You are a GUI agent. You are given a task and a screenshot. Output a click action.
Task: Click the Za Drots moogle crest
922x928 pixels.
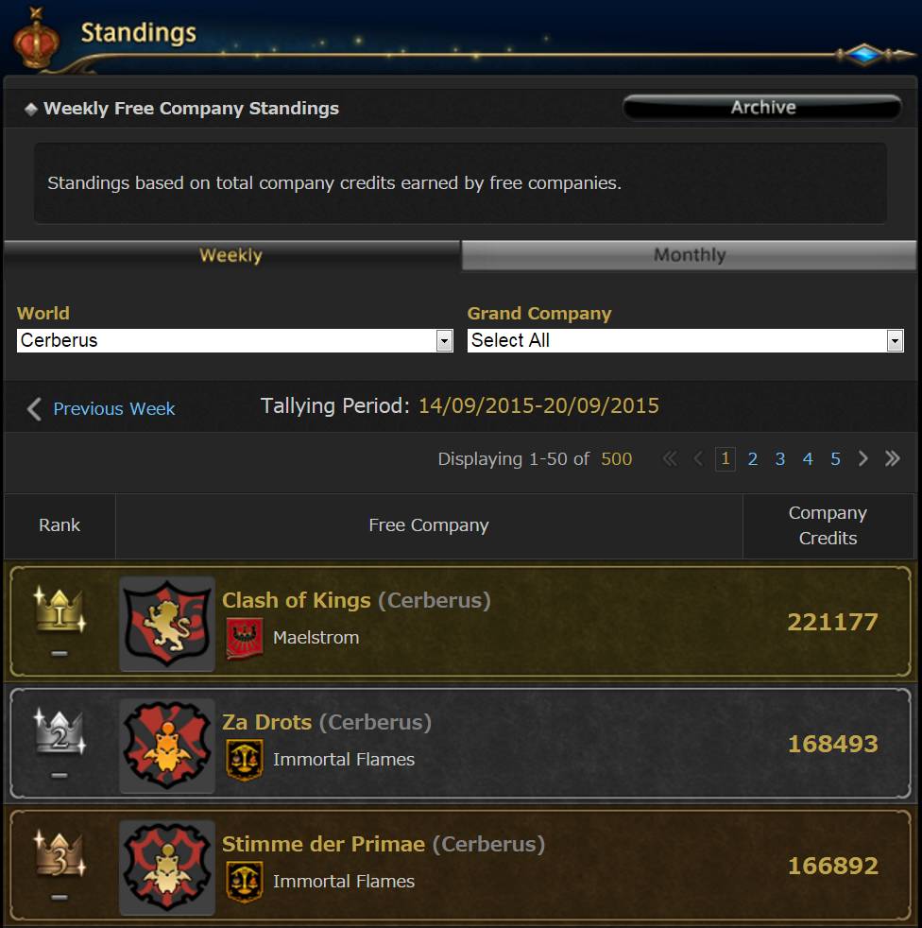(167, 746)
